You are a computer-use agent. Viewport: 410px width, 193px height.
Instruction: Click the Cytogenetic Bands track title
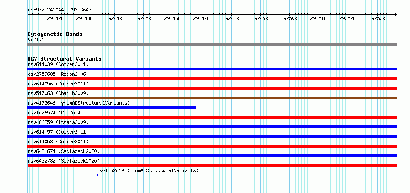55,34
